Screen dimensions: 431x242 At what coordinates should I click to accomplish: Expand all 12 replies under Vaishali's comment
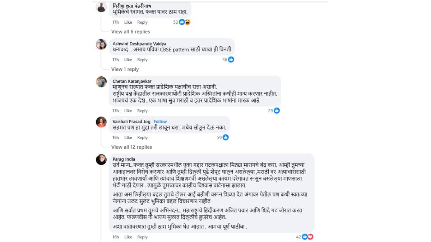131,147
